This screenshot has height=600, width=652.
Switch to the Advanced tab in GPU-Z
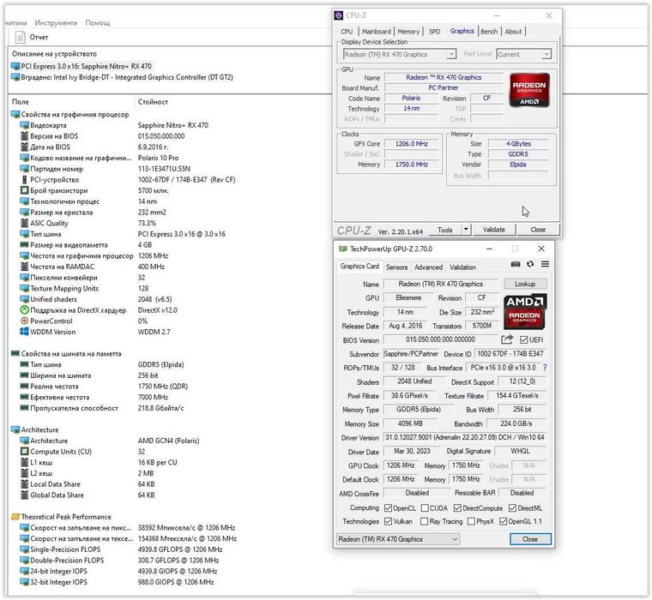point(428,267)
